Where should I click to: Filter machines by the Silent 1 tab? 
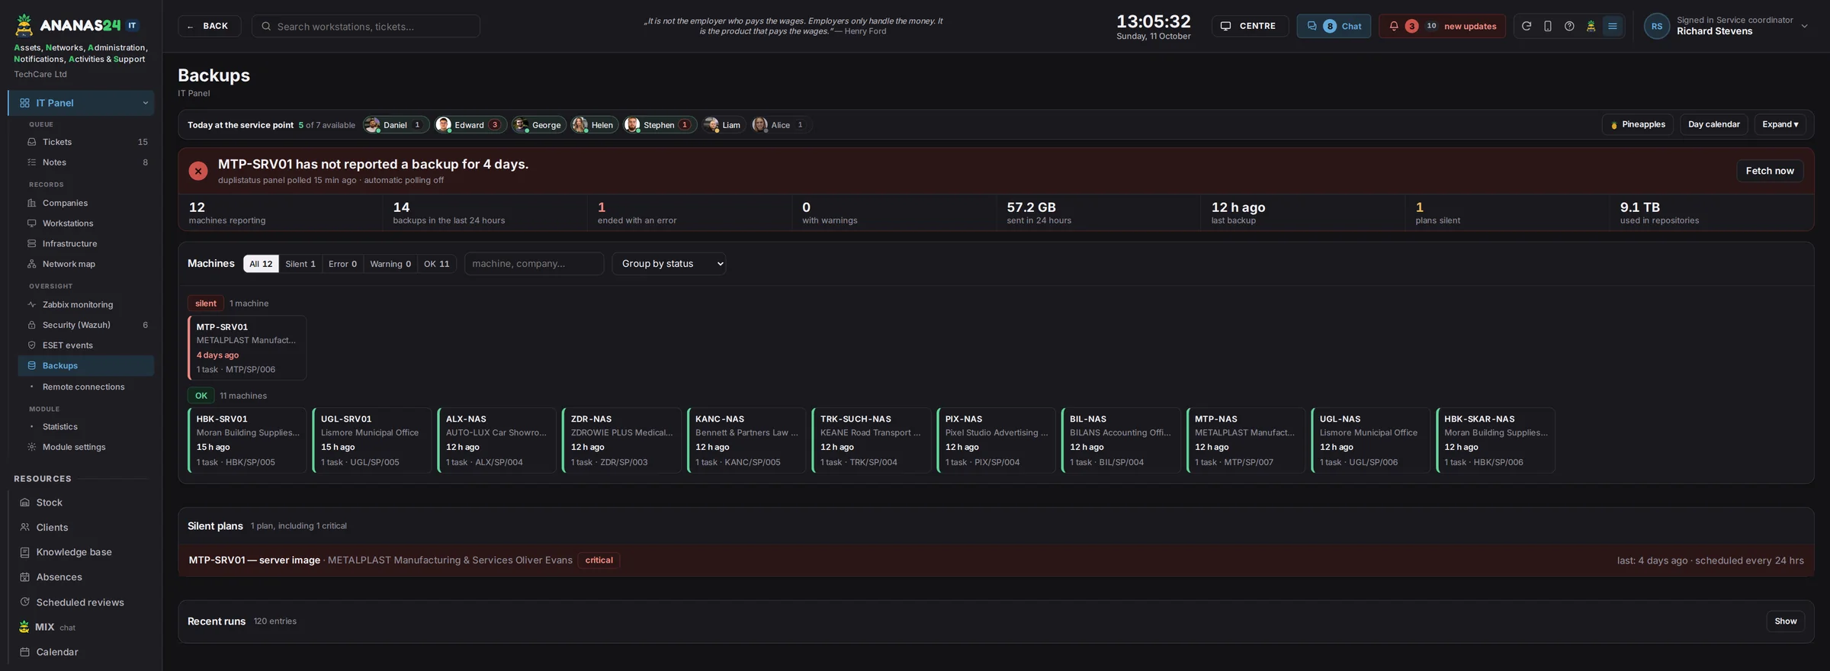[x=300, y=264]
